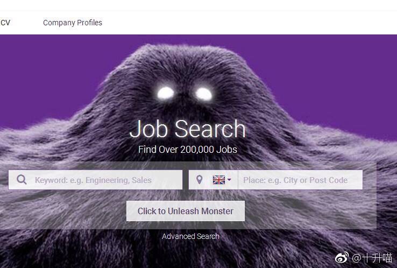The image size is (397, 268).
Task: Click the furry top of the monster's head
Action: point(186,58)
